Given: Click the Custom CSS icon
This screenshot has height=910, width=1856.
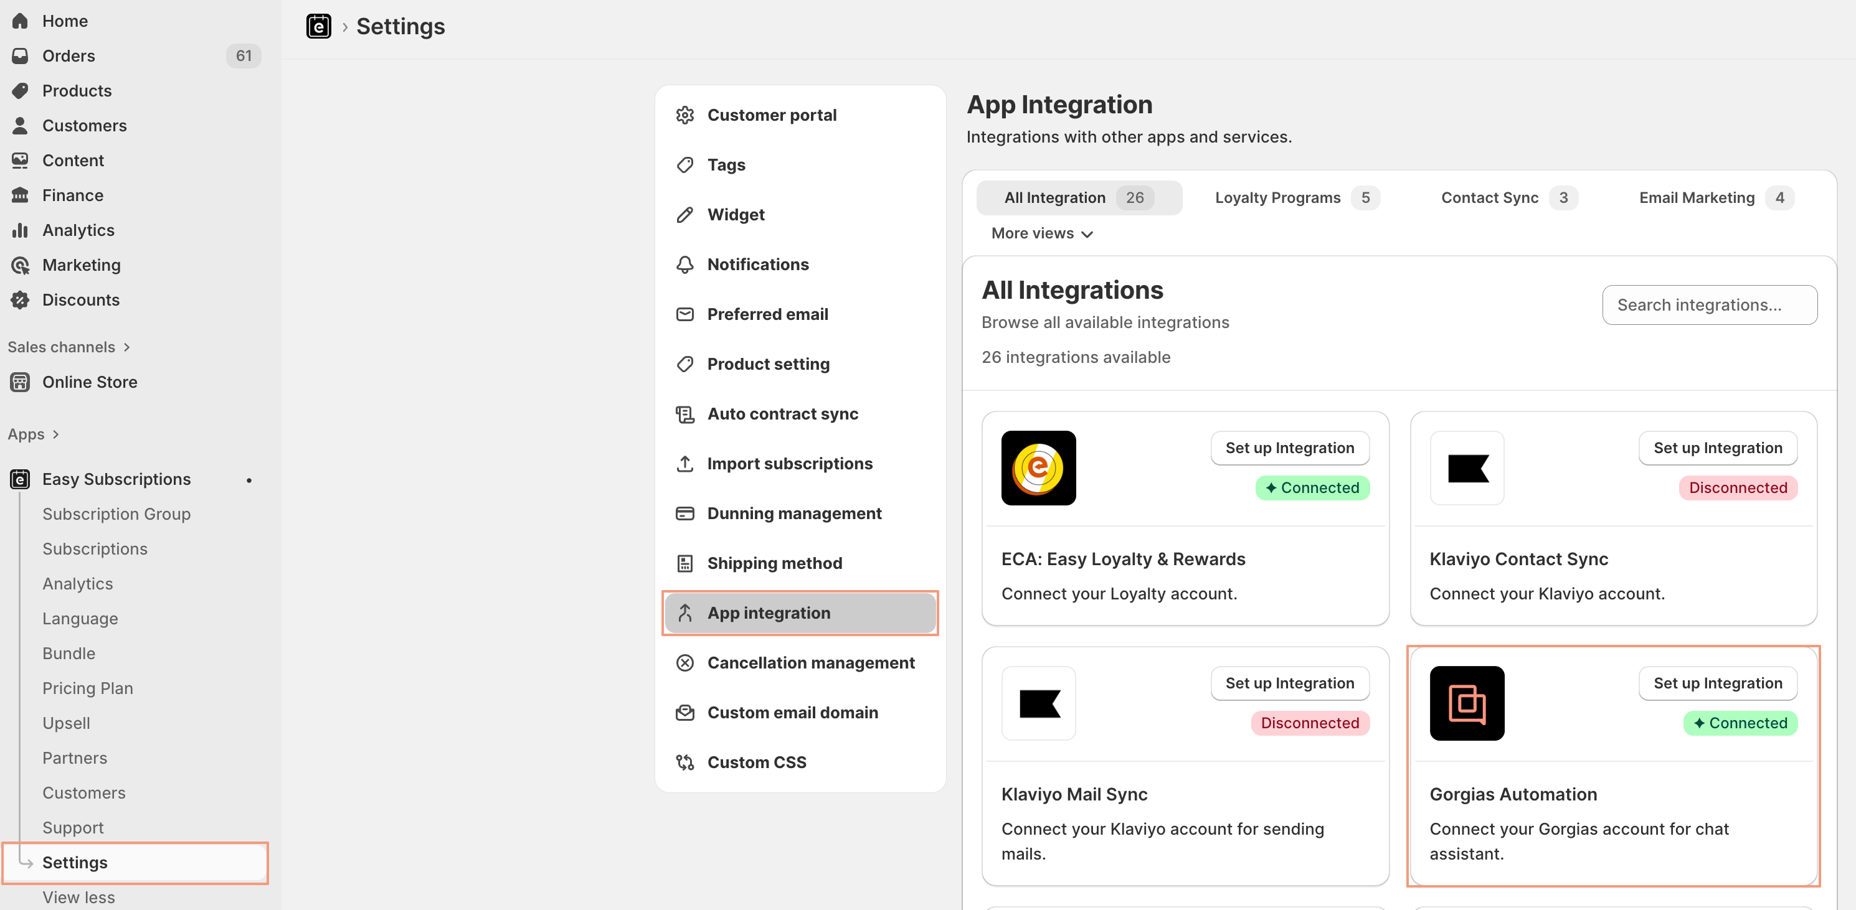Looking at the screenshot, I should tap(684, 762).
